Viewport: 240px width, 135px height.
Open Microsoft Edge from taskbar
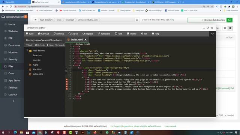tap(15, 132)
